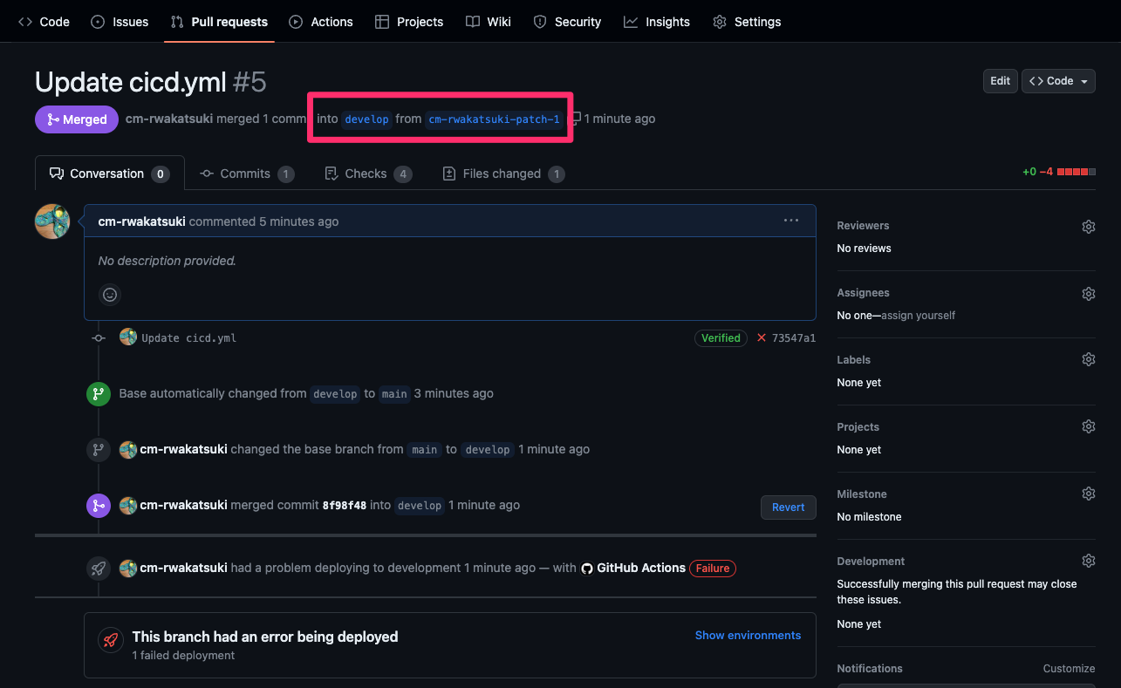
Task: Switch to the Commits tab
Action: 247,174
